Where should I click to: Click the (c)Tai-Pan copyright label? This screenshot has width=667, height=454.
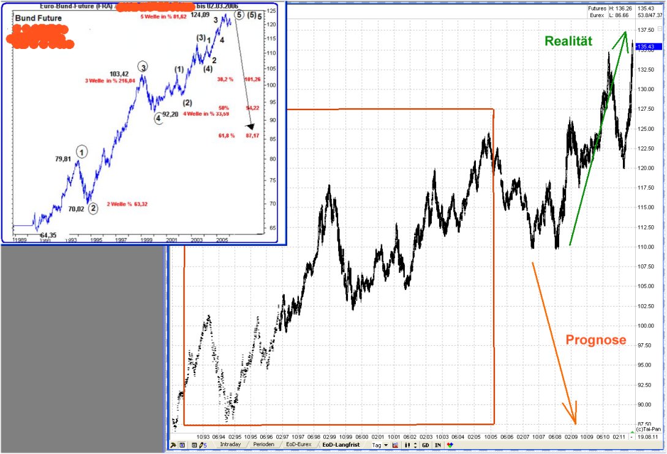pos(650,430)
